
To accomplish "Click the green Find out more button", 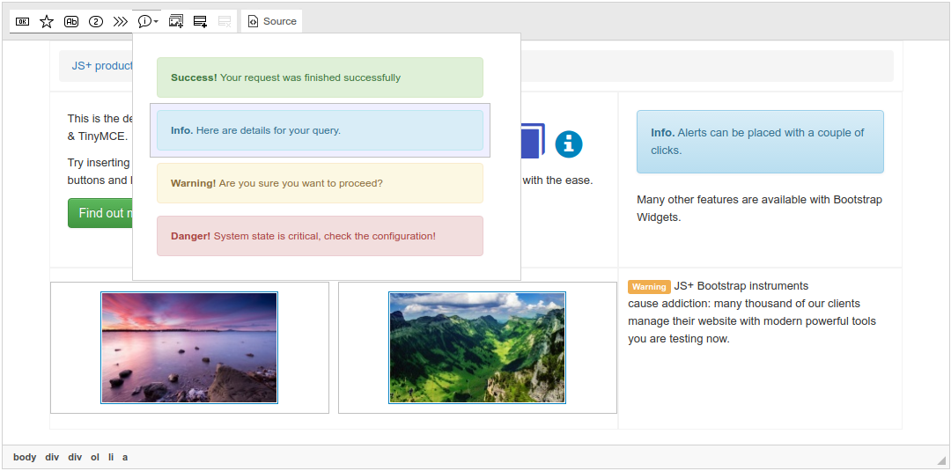I will click(x=100, y=213).
